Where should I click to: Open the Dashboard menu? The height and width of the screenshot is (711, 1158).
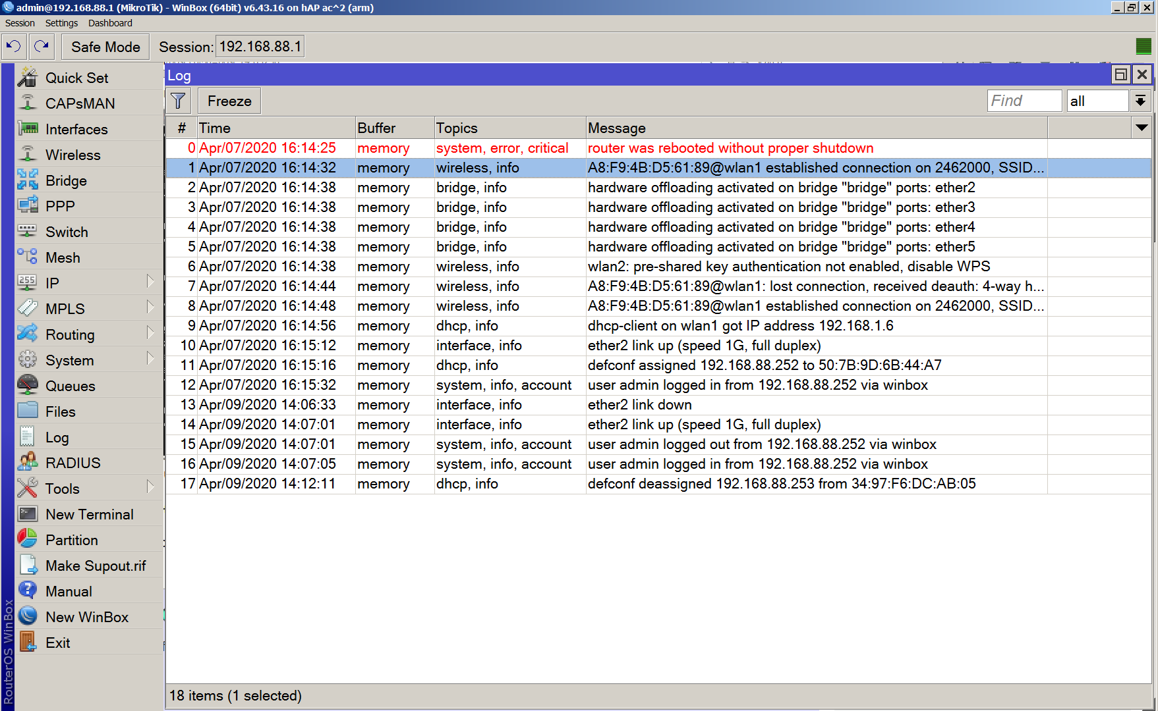110,23
